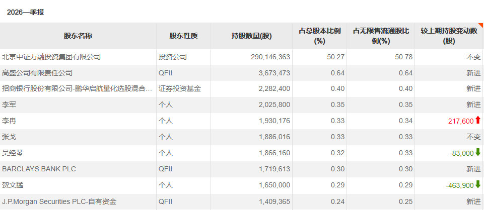
Task: Click the red up arrow beside 217,600
Action: tap(478, 120)
